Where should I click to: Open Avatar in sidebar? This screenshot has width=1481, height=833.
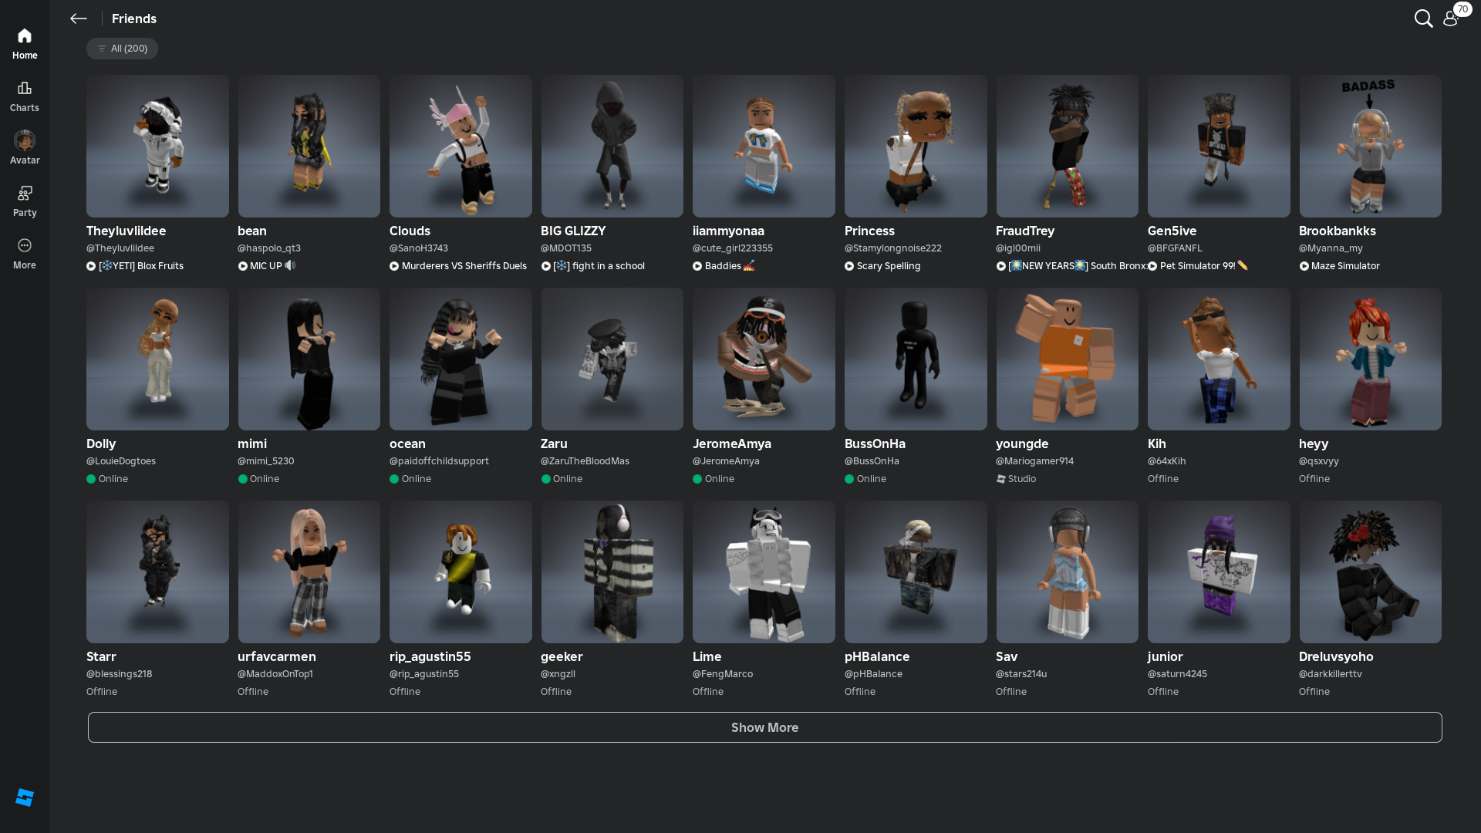click(x=25, y=148)
